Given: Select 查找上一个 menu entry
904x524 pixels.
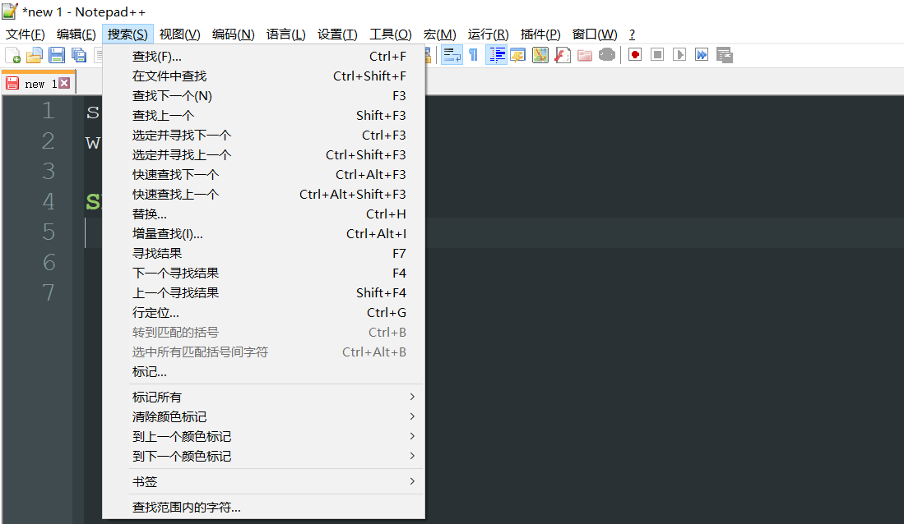Looking at the screenshot, I should [263, 115].
